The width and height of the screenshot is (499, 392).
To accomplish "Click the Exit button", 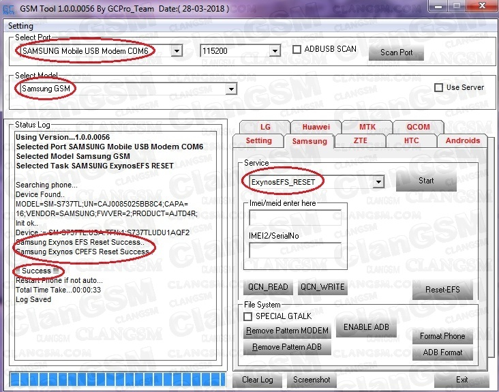I will pyautogui.click(x=462, y=380).
